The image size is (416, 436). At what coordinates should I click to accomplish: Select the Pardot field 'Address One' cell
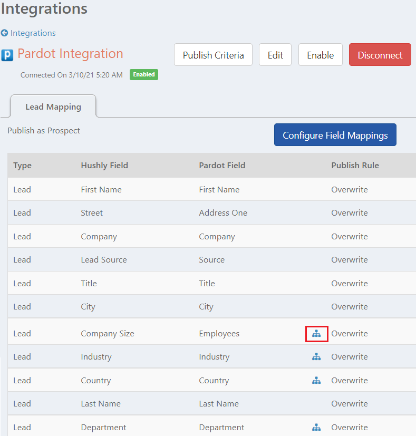(x=224, y=213)
